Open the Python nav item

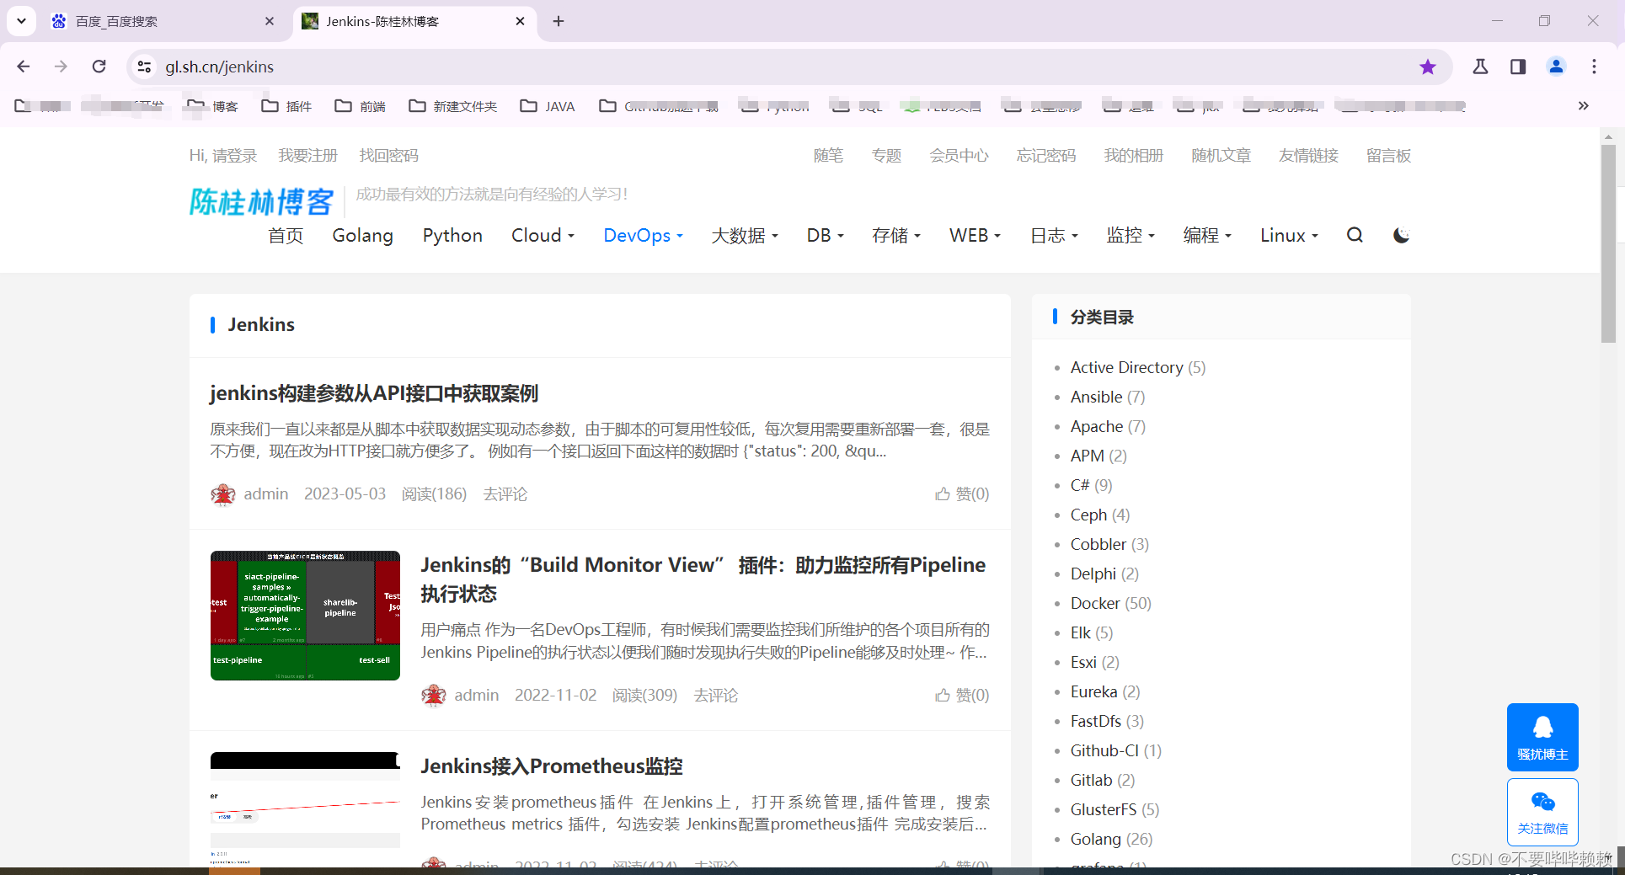pyautogui.click(x=452, y=236)
